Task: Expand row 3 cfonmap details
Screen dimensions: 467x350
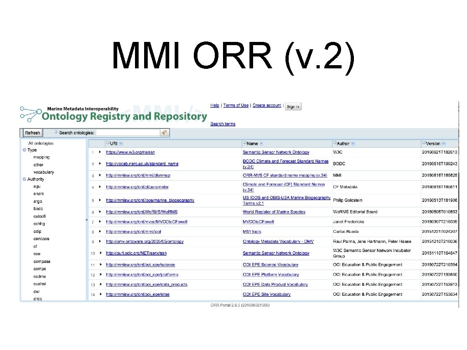Action: [x=100, y=175]
